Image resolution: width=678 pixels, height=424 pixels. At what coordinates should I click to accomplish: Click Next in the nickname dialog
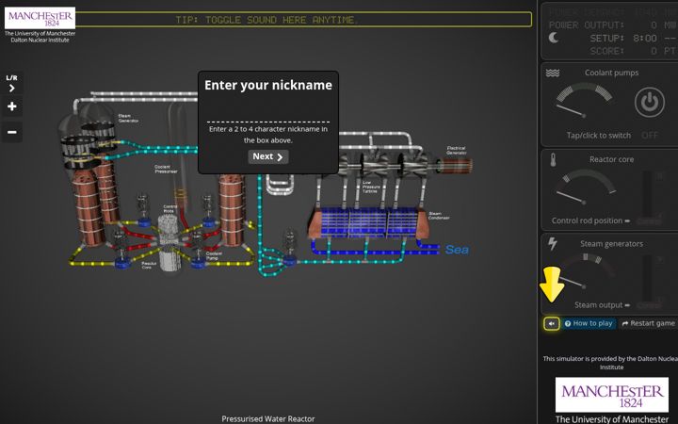268,156
